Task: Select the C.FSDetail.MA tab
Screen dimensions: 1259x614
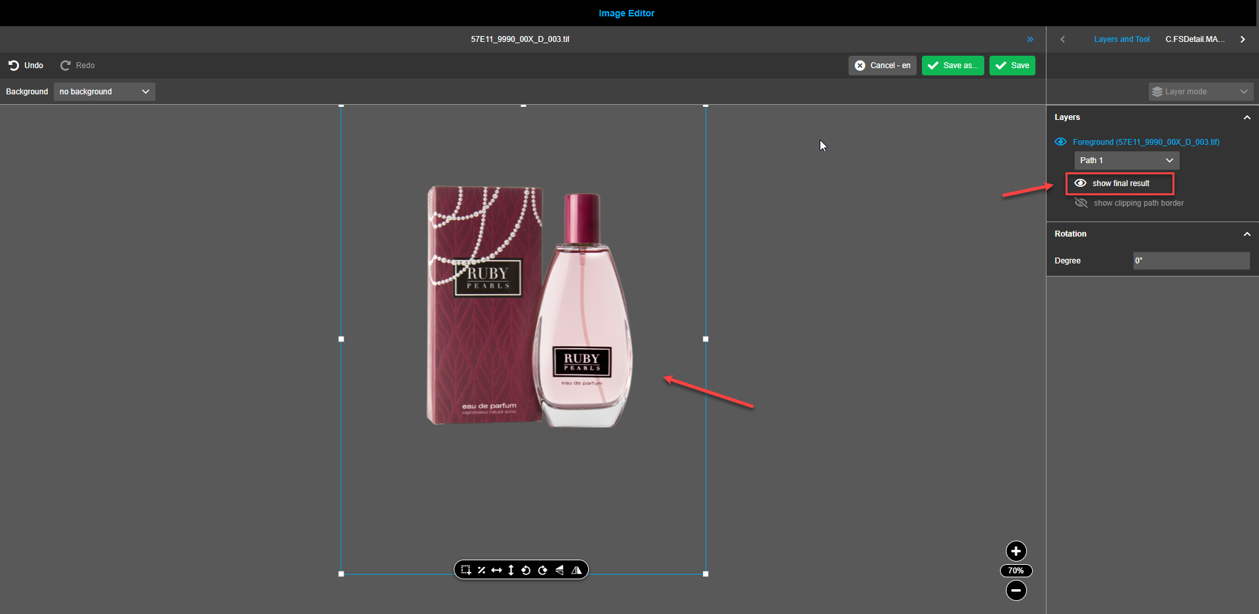Action: [1195, 39]
